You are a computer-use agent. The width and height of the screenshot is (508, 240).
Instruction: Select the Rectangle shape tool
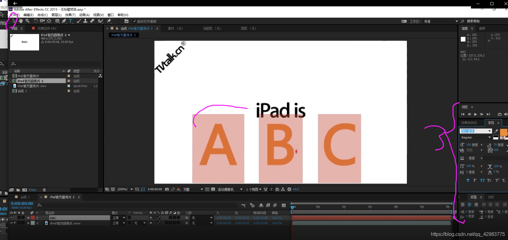(57, 21)
